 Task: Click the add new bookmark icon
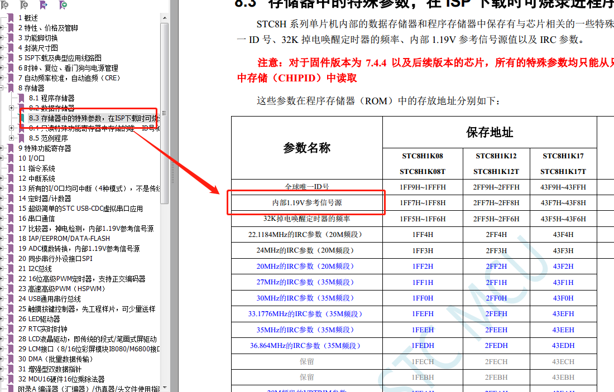tap(24, 4)
